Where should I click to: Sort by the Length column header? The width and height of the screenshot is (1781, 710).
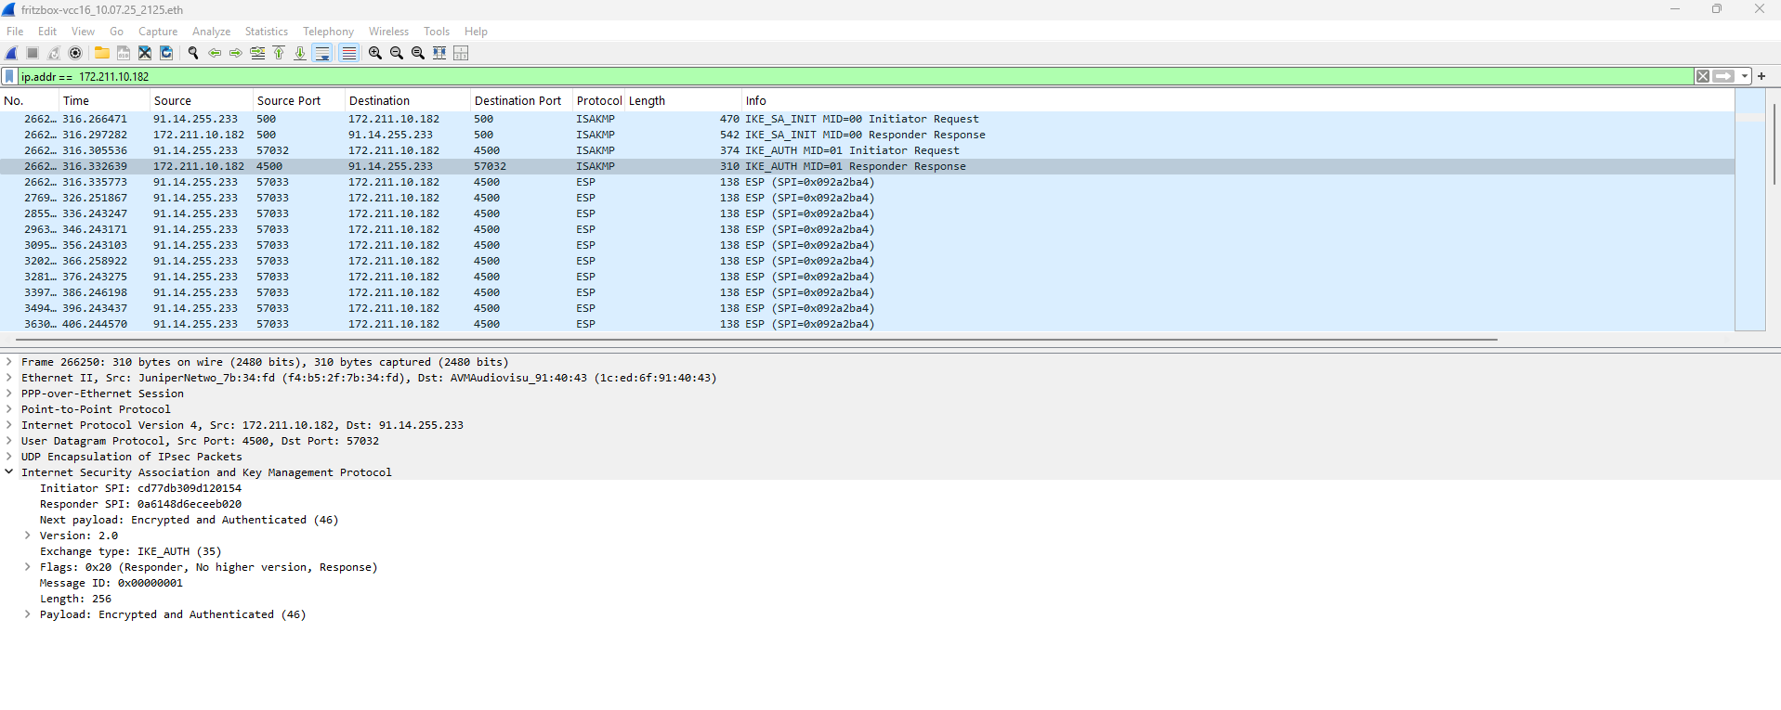click(684, 100)
